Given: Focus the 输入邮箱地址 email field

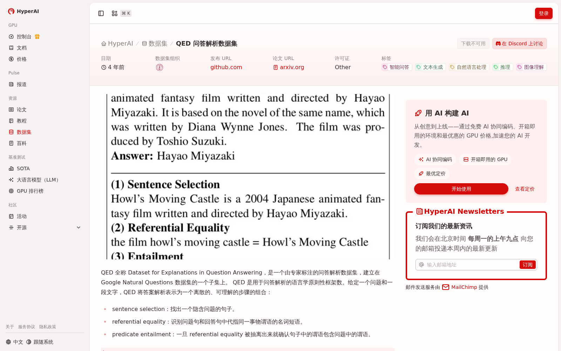Looking at the screenshot, I should click(472, 265).
